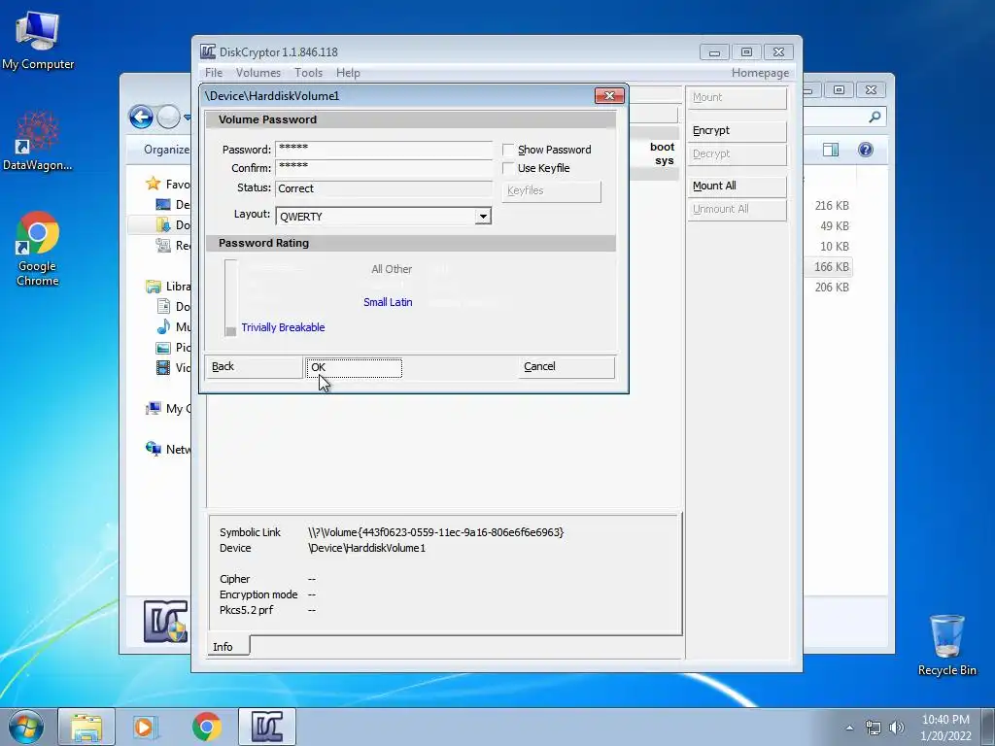The height and width of the screenshot is (746, 995).
Task: Click the Mount button in DiskCryptor
Action: point(737,98)
